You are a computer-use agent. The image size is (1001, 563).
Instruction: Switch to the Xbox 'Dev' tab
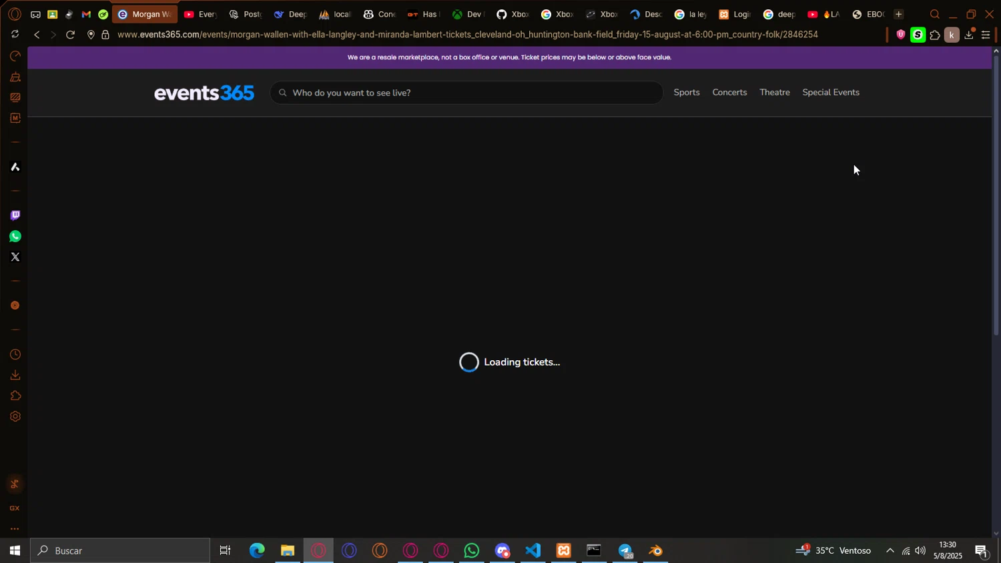[467, 14]
